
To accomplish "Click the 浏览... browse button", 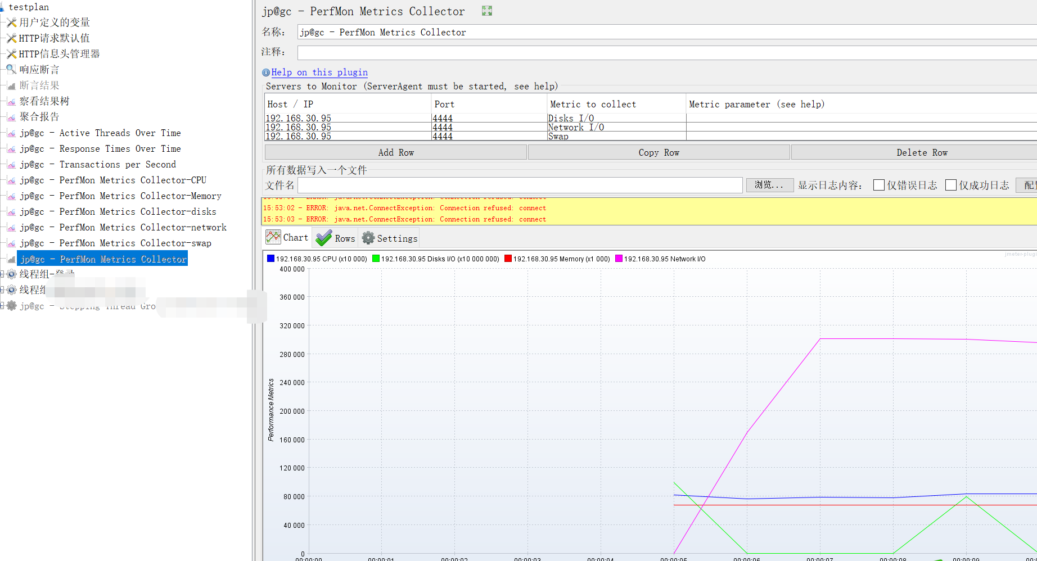I will pos(769,185).
